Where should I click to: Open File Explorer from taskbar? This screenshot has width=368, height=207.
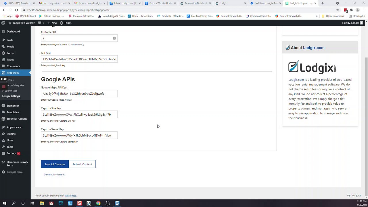pos(42,203)
